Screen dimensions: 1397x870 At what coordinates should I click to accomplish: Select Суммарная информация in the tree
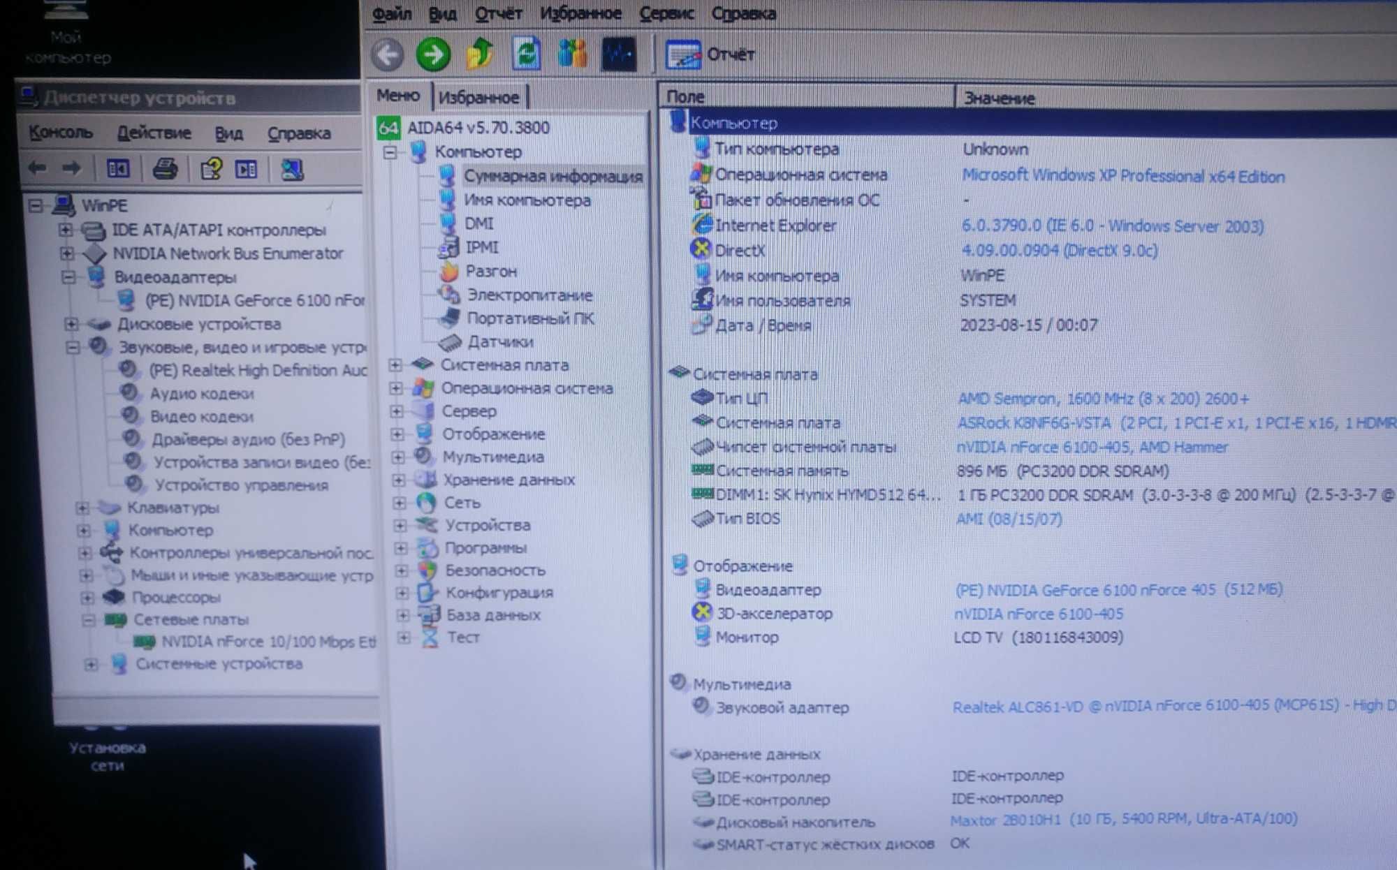point(553,176)
